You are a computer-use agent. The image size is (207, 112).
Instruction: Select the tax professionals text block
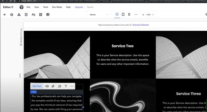point(57,103)
